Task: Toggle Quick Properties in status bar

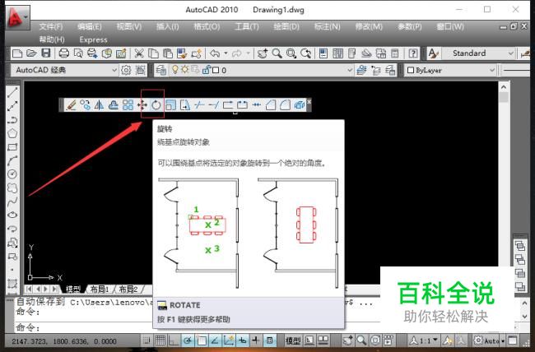Action: click(x=269, y=340)
